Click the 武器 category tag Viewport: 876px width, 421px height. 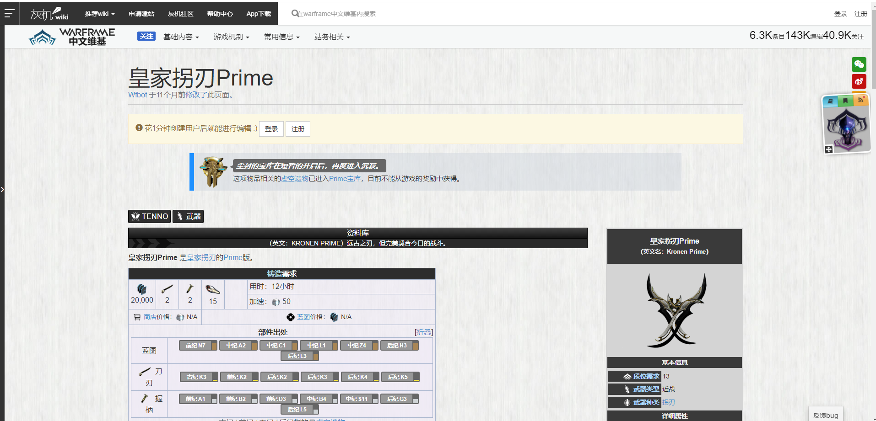coord(188,216)
